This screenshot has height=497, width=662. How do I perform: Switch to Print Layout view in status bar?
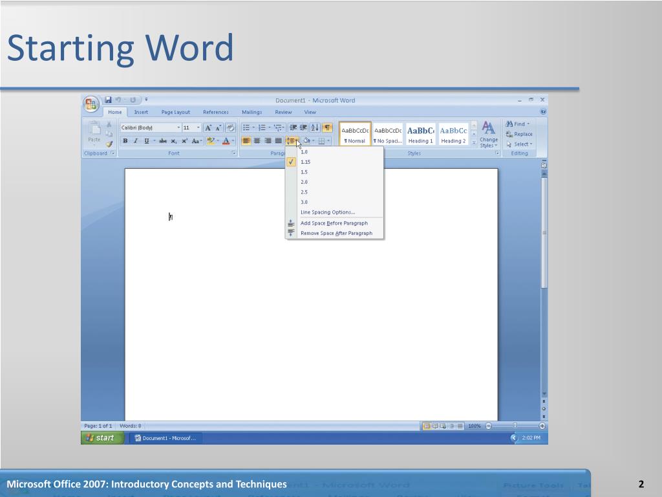(427, 426)
